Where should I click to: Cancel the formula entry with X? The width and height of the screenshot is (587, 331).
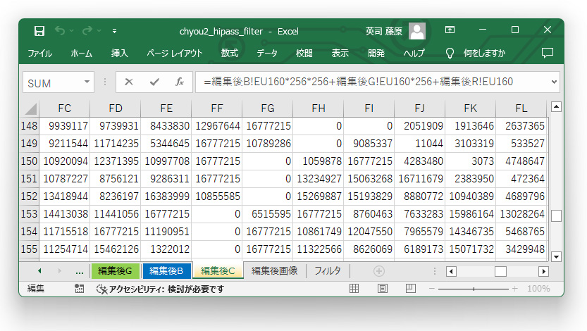tap(129, 82)
